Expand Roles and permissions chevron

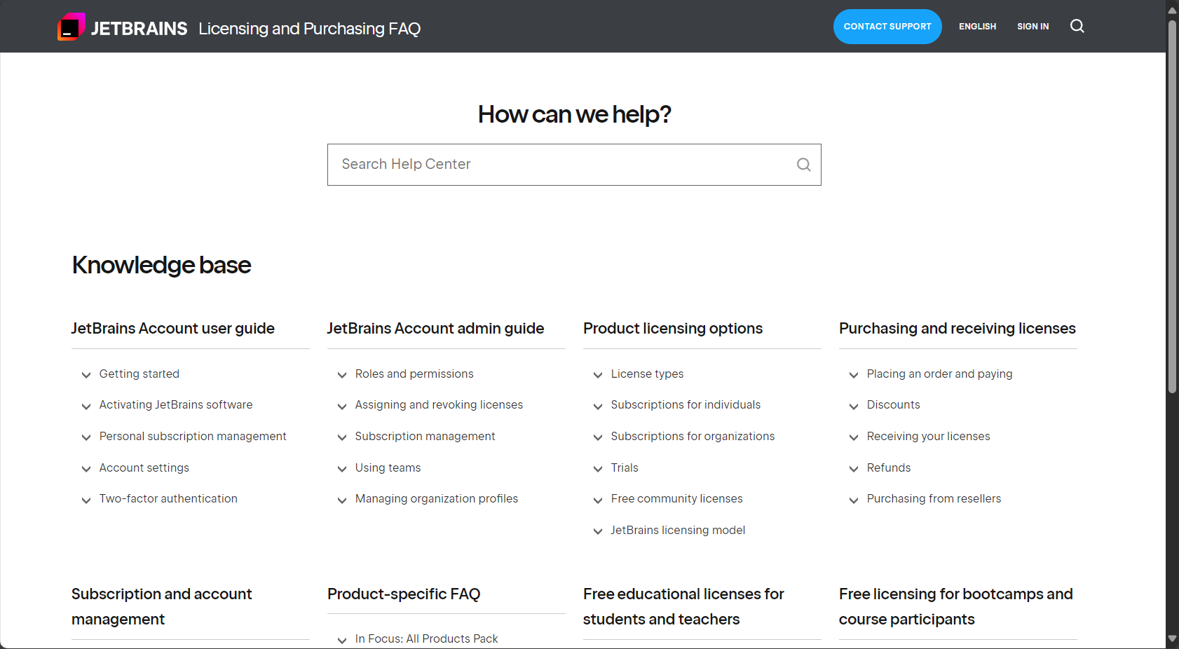point(342,375)
